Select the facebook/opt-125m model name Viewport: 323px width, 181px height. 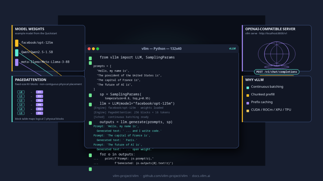37,43
